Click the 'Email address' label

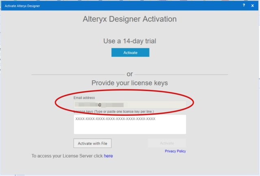click(x=84, y=98)
